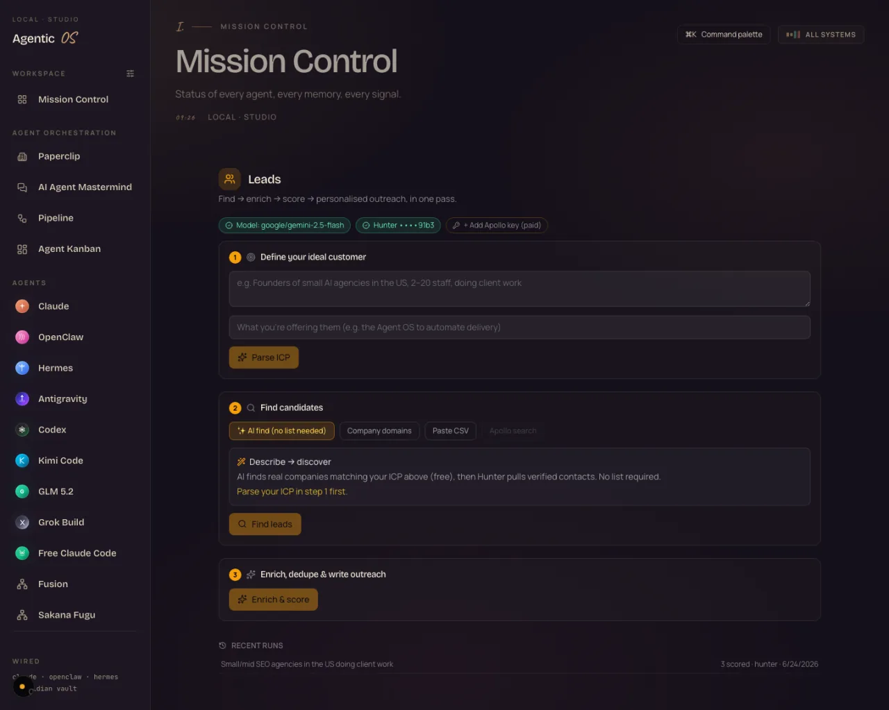Click the 3 scored · hunter · 6/24/2026 text
The width and height of the screenshot is (889, 710).
click(x=770, y=664)
